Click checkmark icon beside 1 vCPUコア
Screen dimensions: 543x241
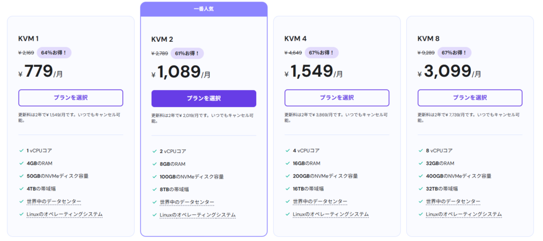coord(21,150)
